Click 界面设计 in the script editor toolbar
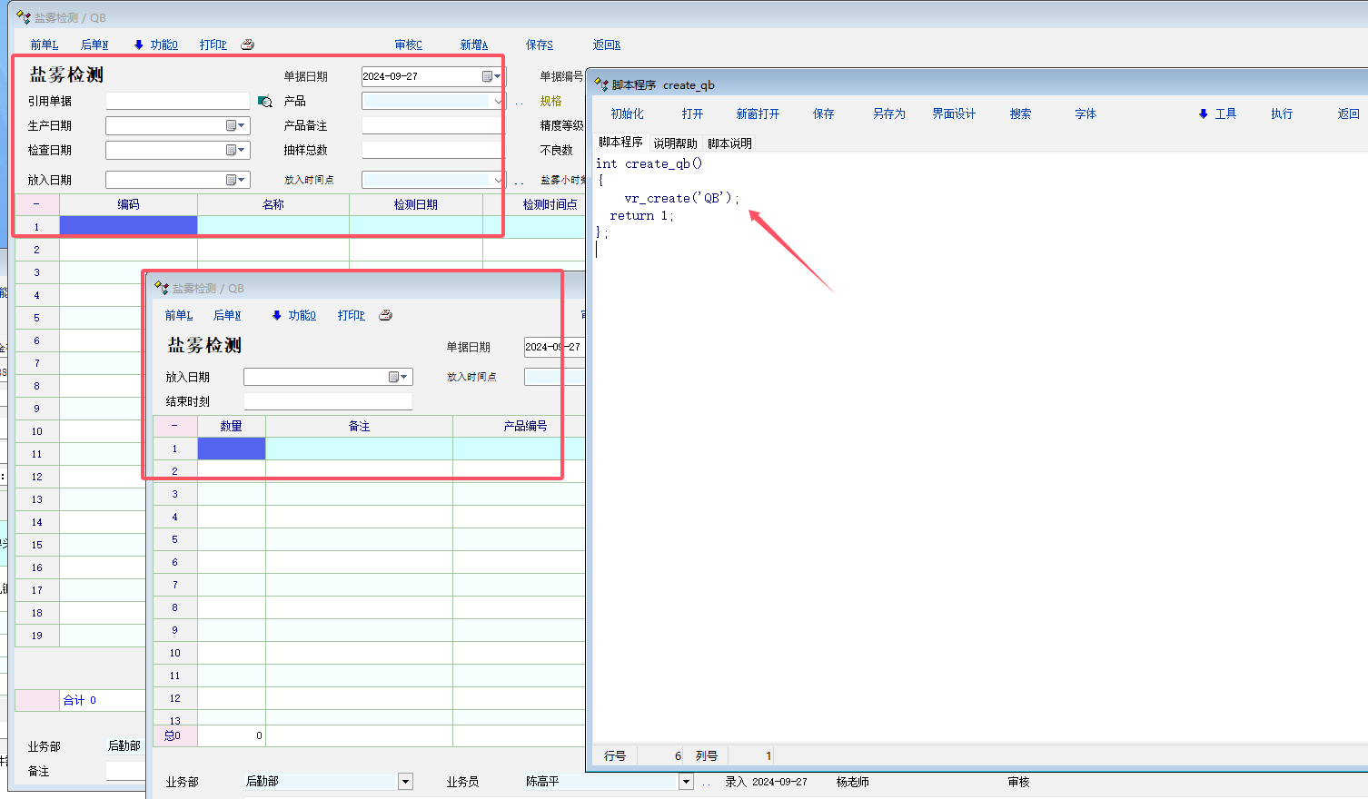 pyautogui.click(x=953, y=114)
